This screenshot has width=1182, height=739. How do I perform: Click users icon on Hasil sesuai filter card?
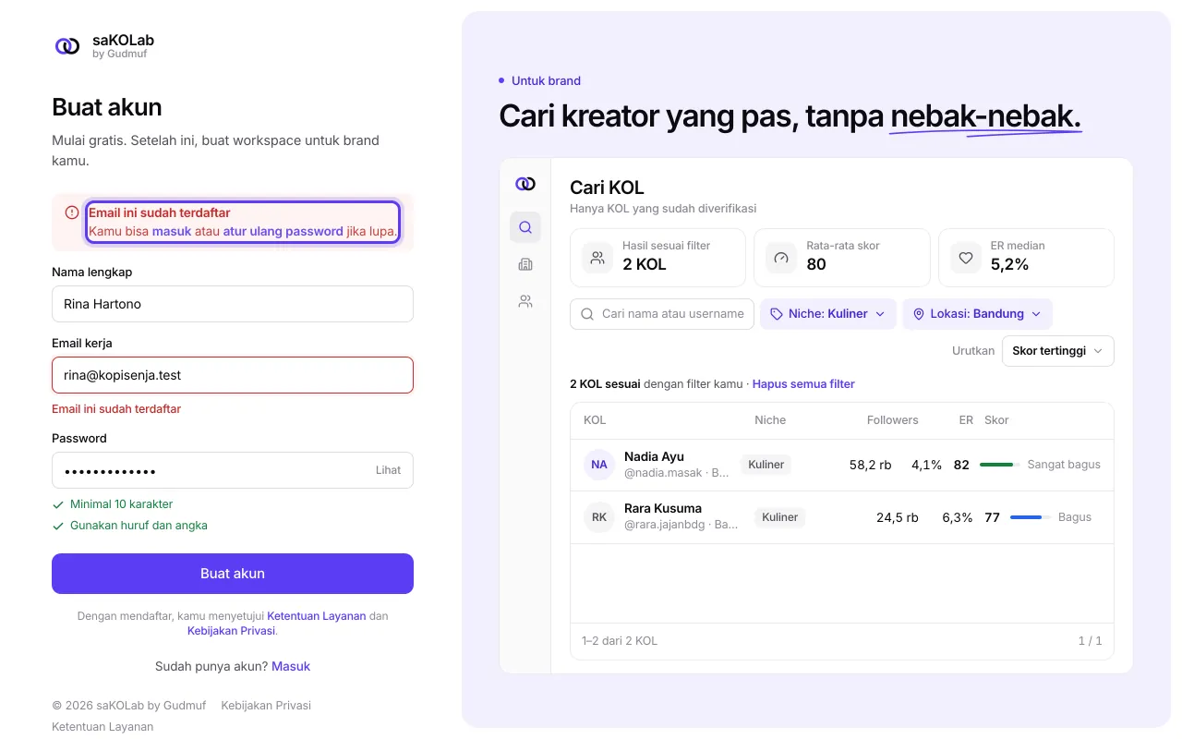coord(597,258)
